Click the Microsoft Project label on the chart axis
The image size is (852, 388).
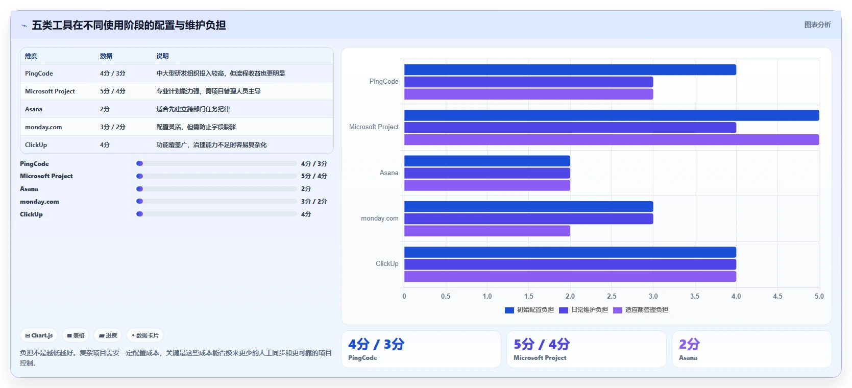(x=374, y=127)
